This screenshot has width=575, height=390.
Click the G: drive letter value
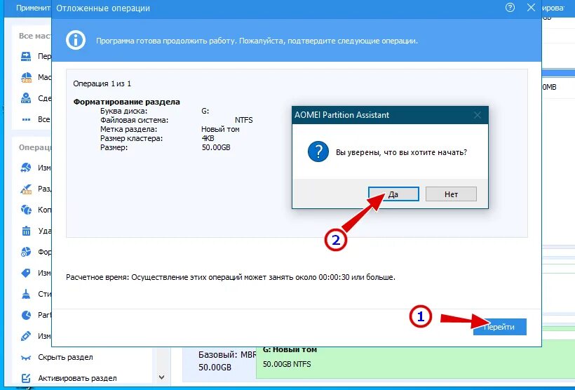[x=205, y=111]
